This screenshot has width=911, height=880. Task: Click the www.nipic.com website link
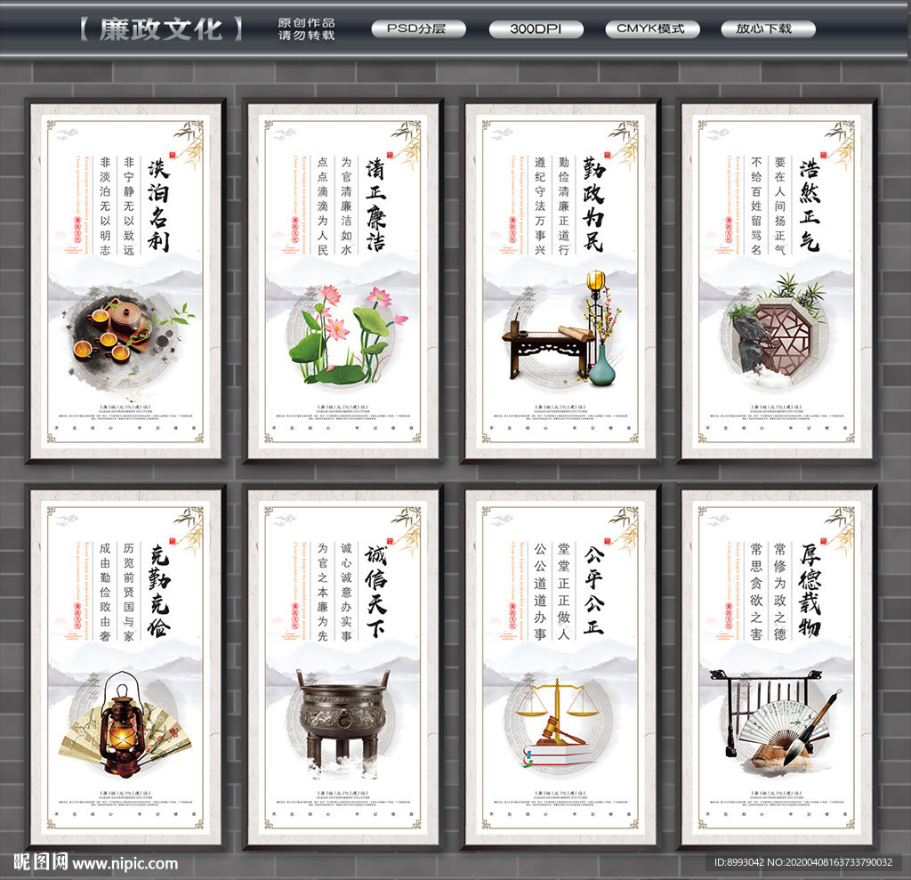coord(125,864)
